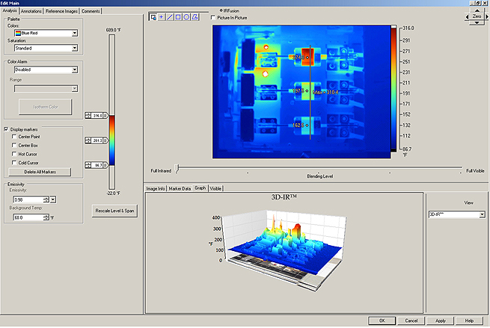Click the Background Temp input field
This screenshot has width=490, height=328.
[x=28, y=217]
